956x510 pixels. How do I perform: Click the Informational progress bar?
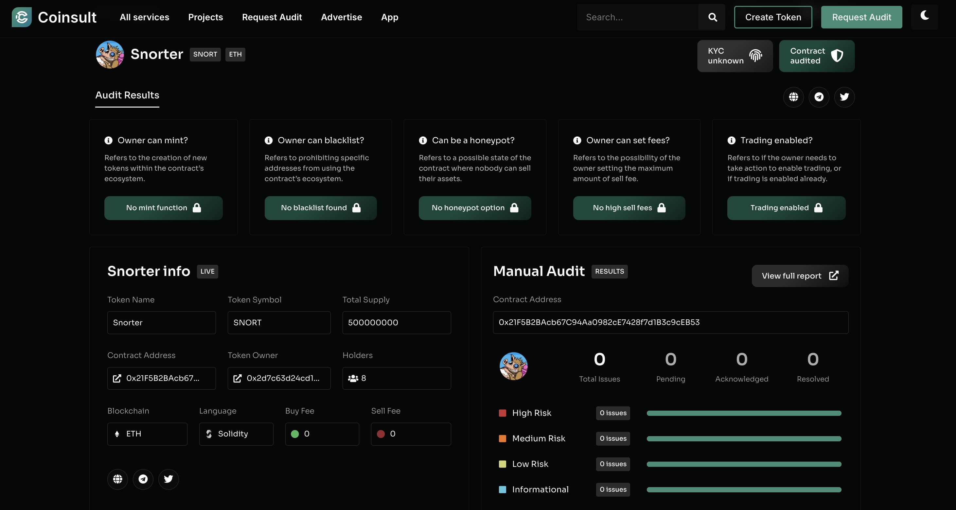(744, 490)
